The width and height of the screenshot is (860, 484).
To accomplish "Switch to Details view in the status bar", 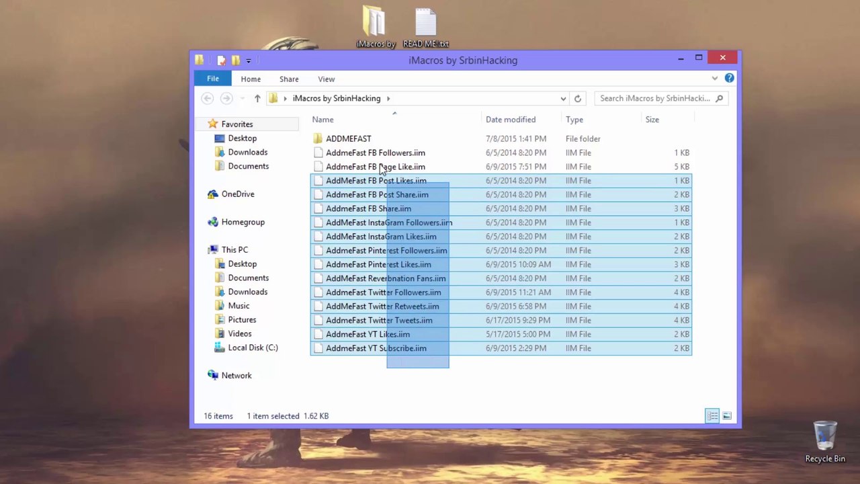I will 712,416.
